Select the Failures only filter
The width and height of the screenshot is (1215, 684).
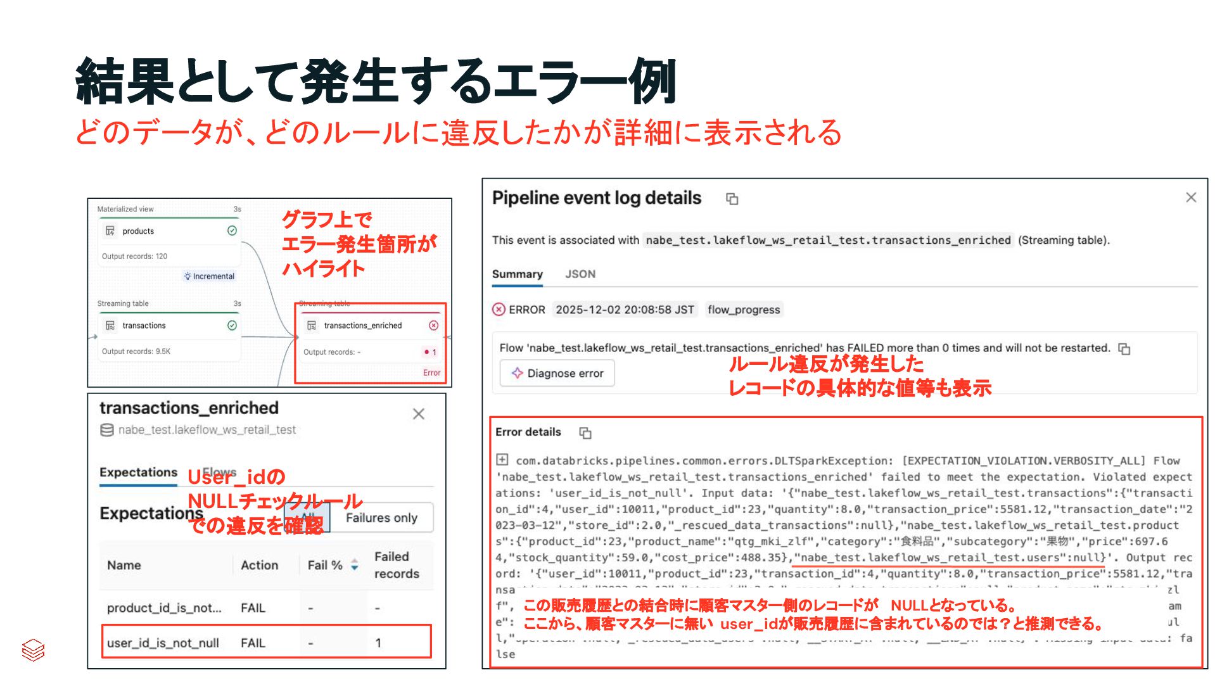click(381, 518)
